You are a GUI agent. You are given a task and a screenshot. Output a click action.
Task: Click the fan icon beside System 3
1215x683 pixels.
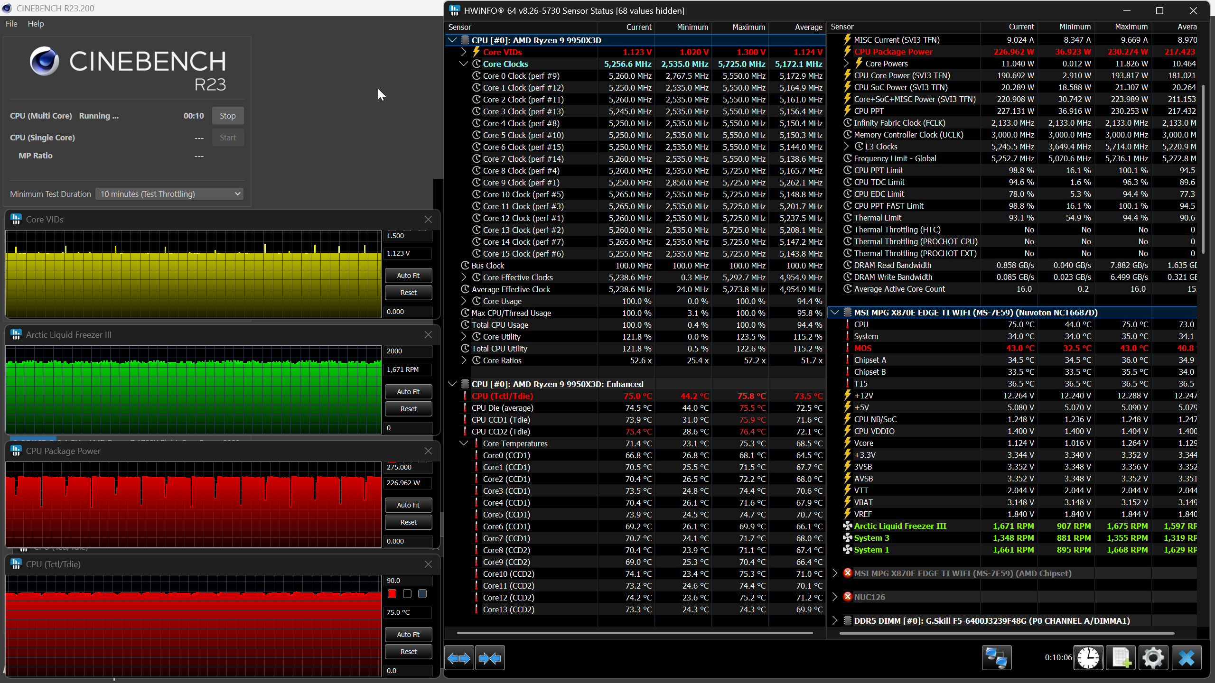(x=847, y=538)
